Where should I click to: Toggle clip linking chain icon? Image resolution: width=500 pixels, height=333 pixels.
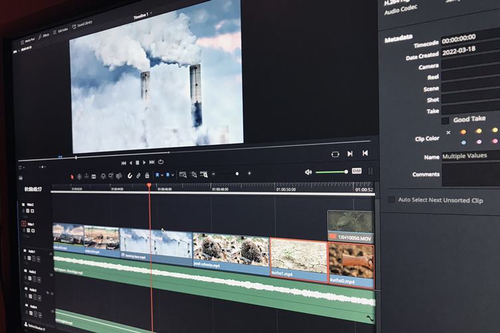click(x=138, y=175)
